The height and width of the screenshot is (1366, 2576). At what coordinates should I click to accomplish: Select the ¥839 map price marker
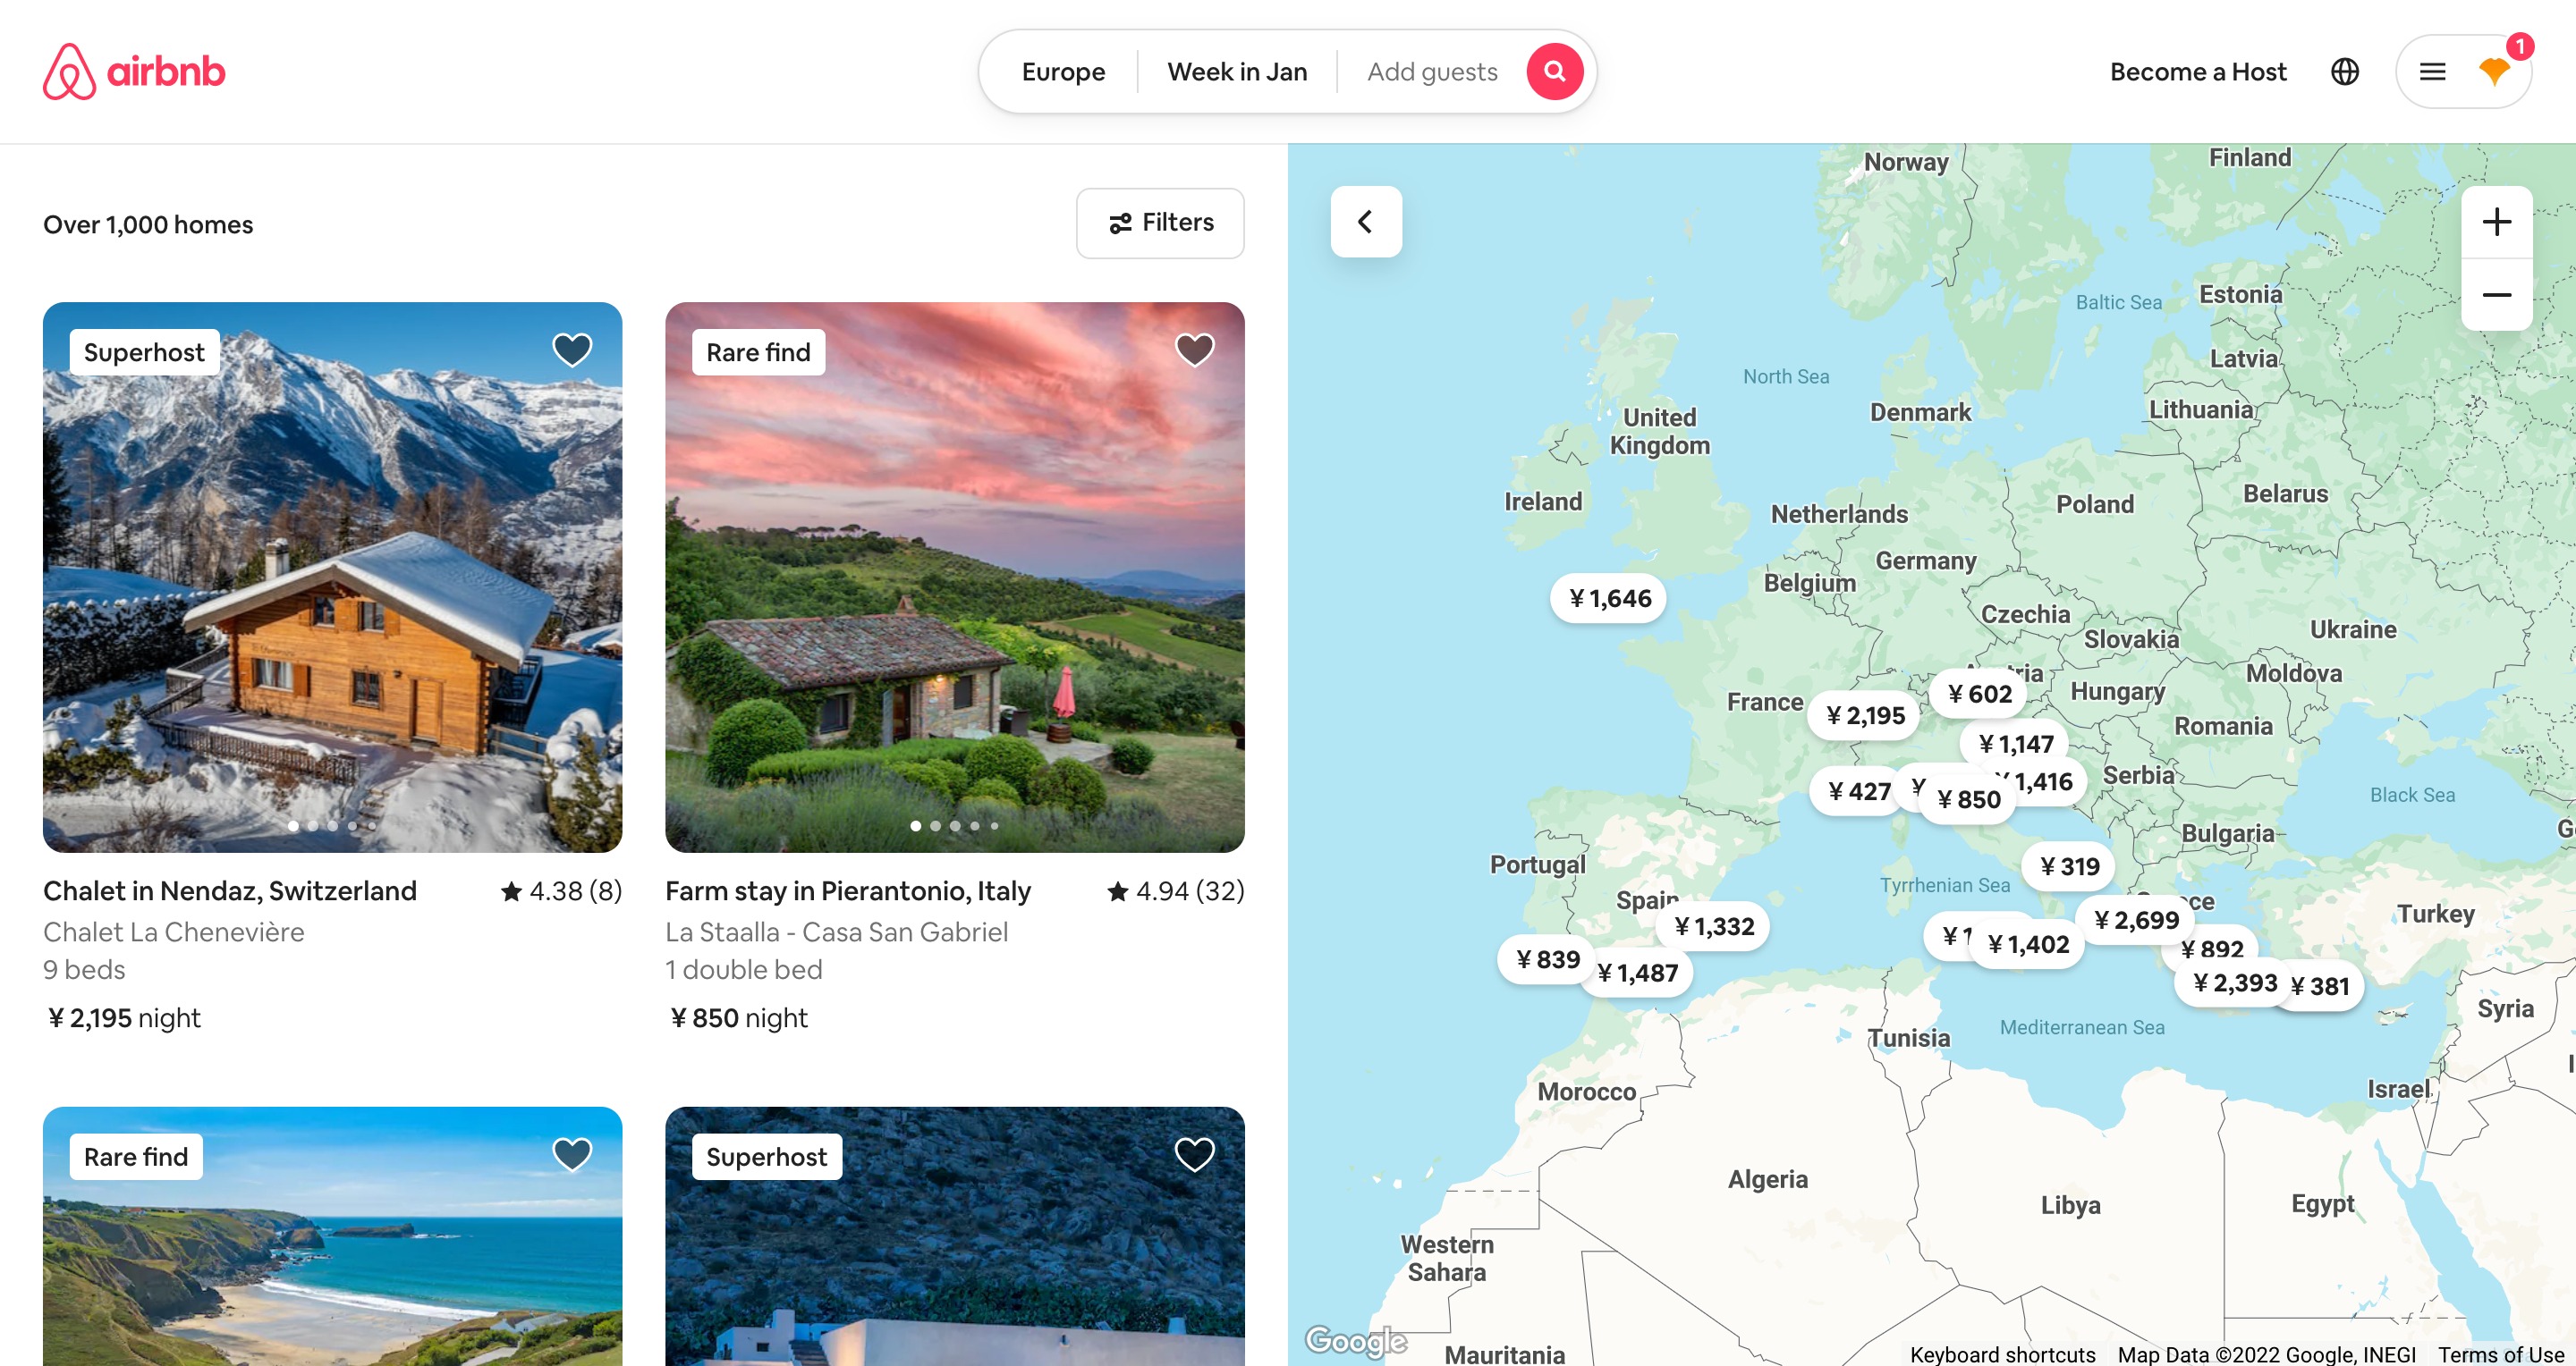pyautogui.click(x=1547, y=959)
